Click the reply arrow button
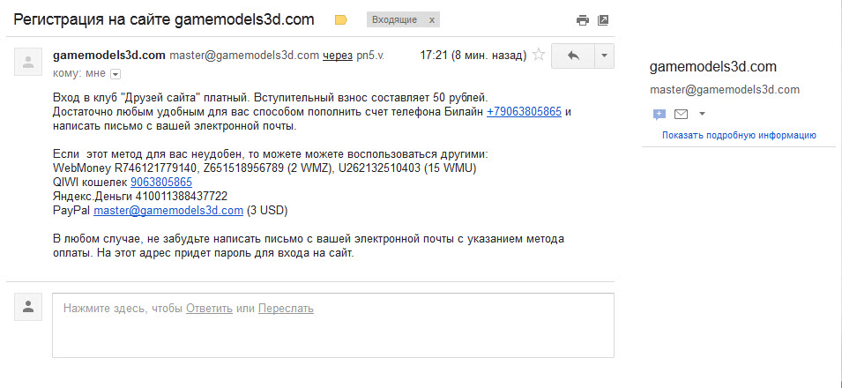 click(573, 56)
